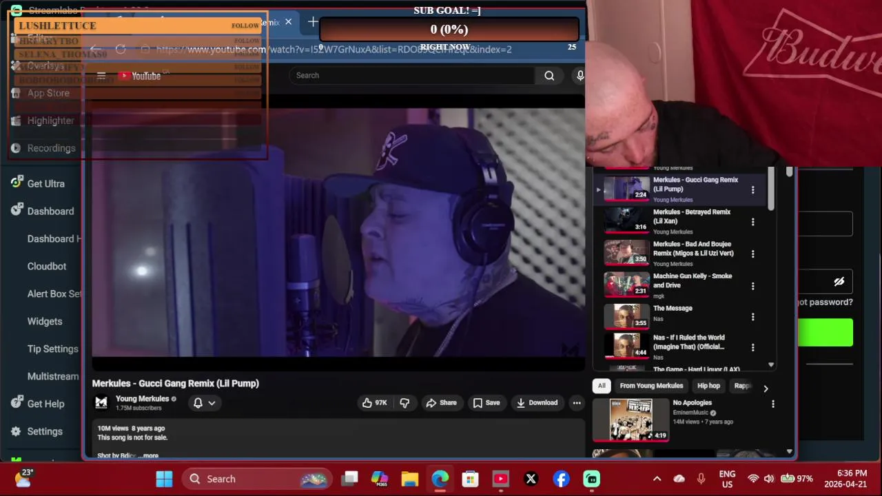Start voice search with microphone icon
Screen dimensions: 882x496
[x=580, y=76]
